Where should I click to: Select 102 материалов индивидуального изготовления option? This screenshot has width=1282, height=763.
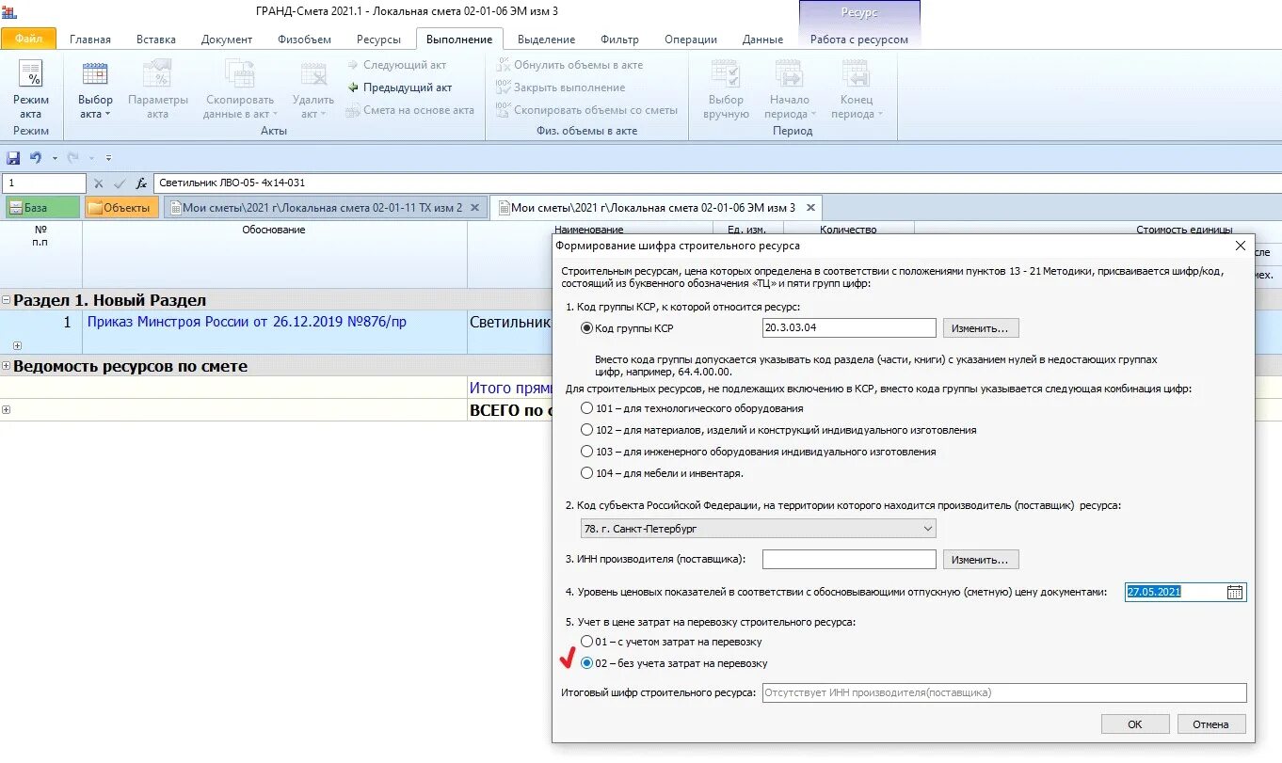coord(587,430)
